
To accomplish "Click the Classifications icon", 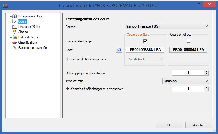I will pyautogui.click(x=15, y=42).
